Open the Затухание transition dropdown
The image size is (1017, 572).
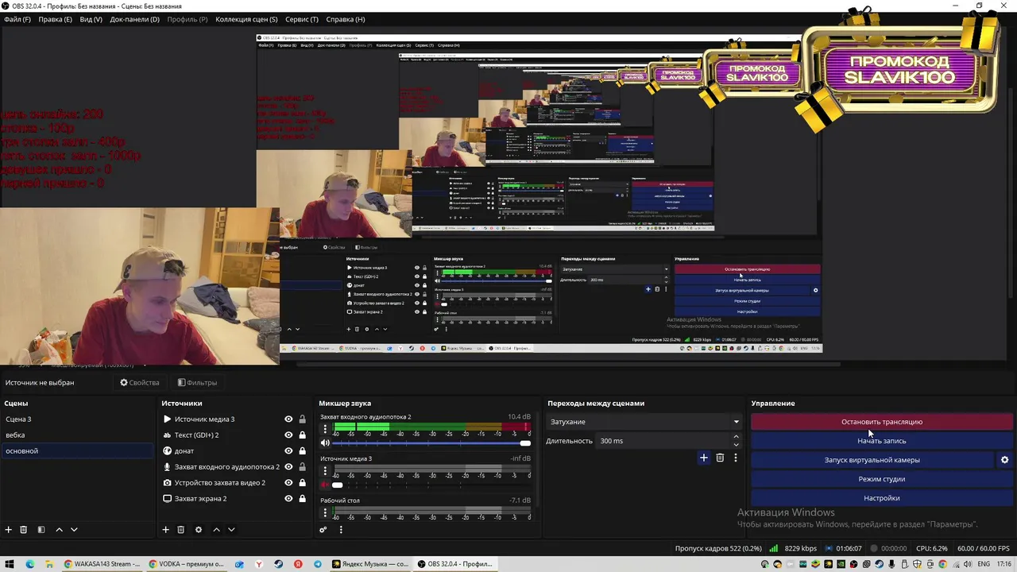(644, 422)
